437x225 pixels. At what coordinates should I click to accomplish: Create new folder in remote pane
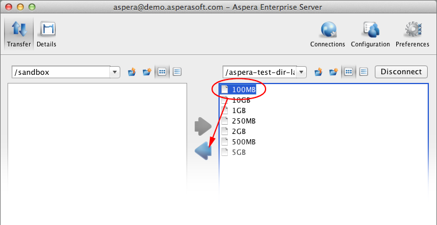point(334,72)
